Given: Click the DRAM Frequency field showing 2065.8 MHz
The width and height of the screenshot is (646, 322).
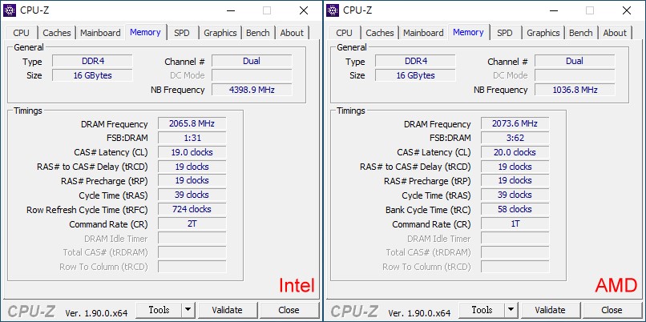Looking at the screenshot, I should pos(192,123).
